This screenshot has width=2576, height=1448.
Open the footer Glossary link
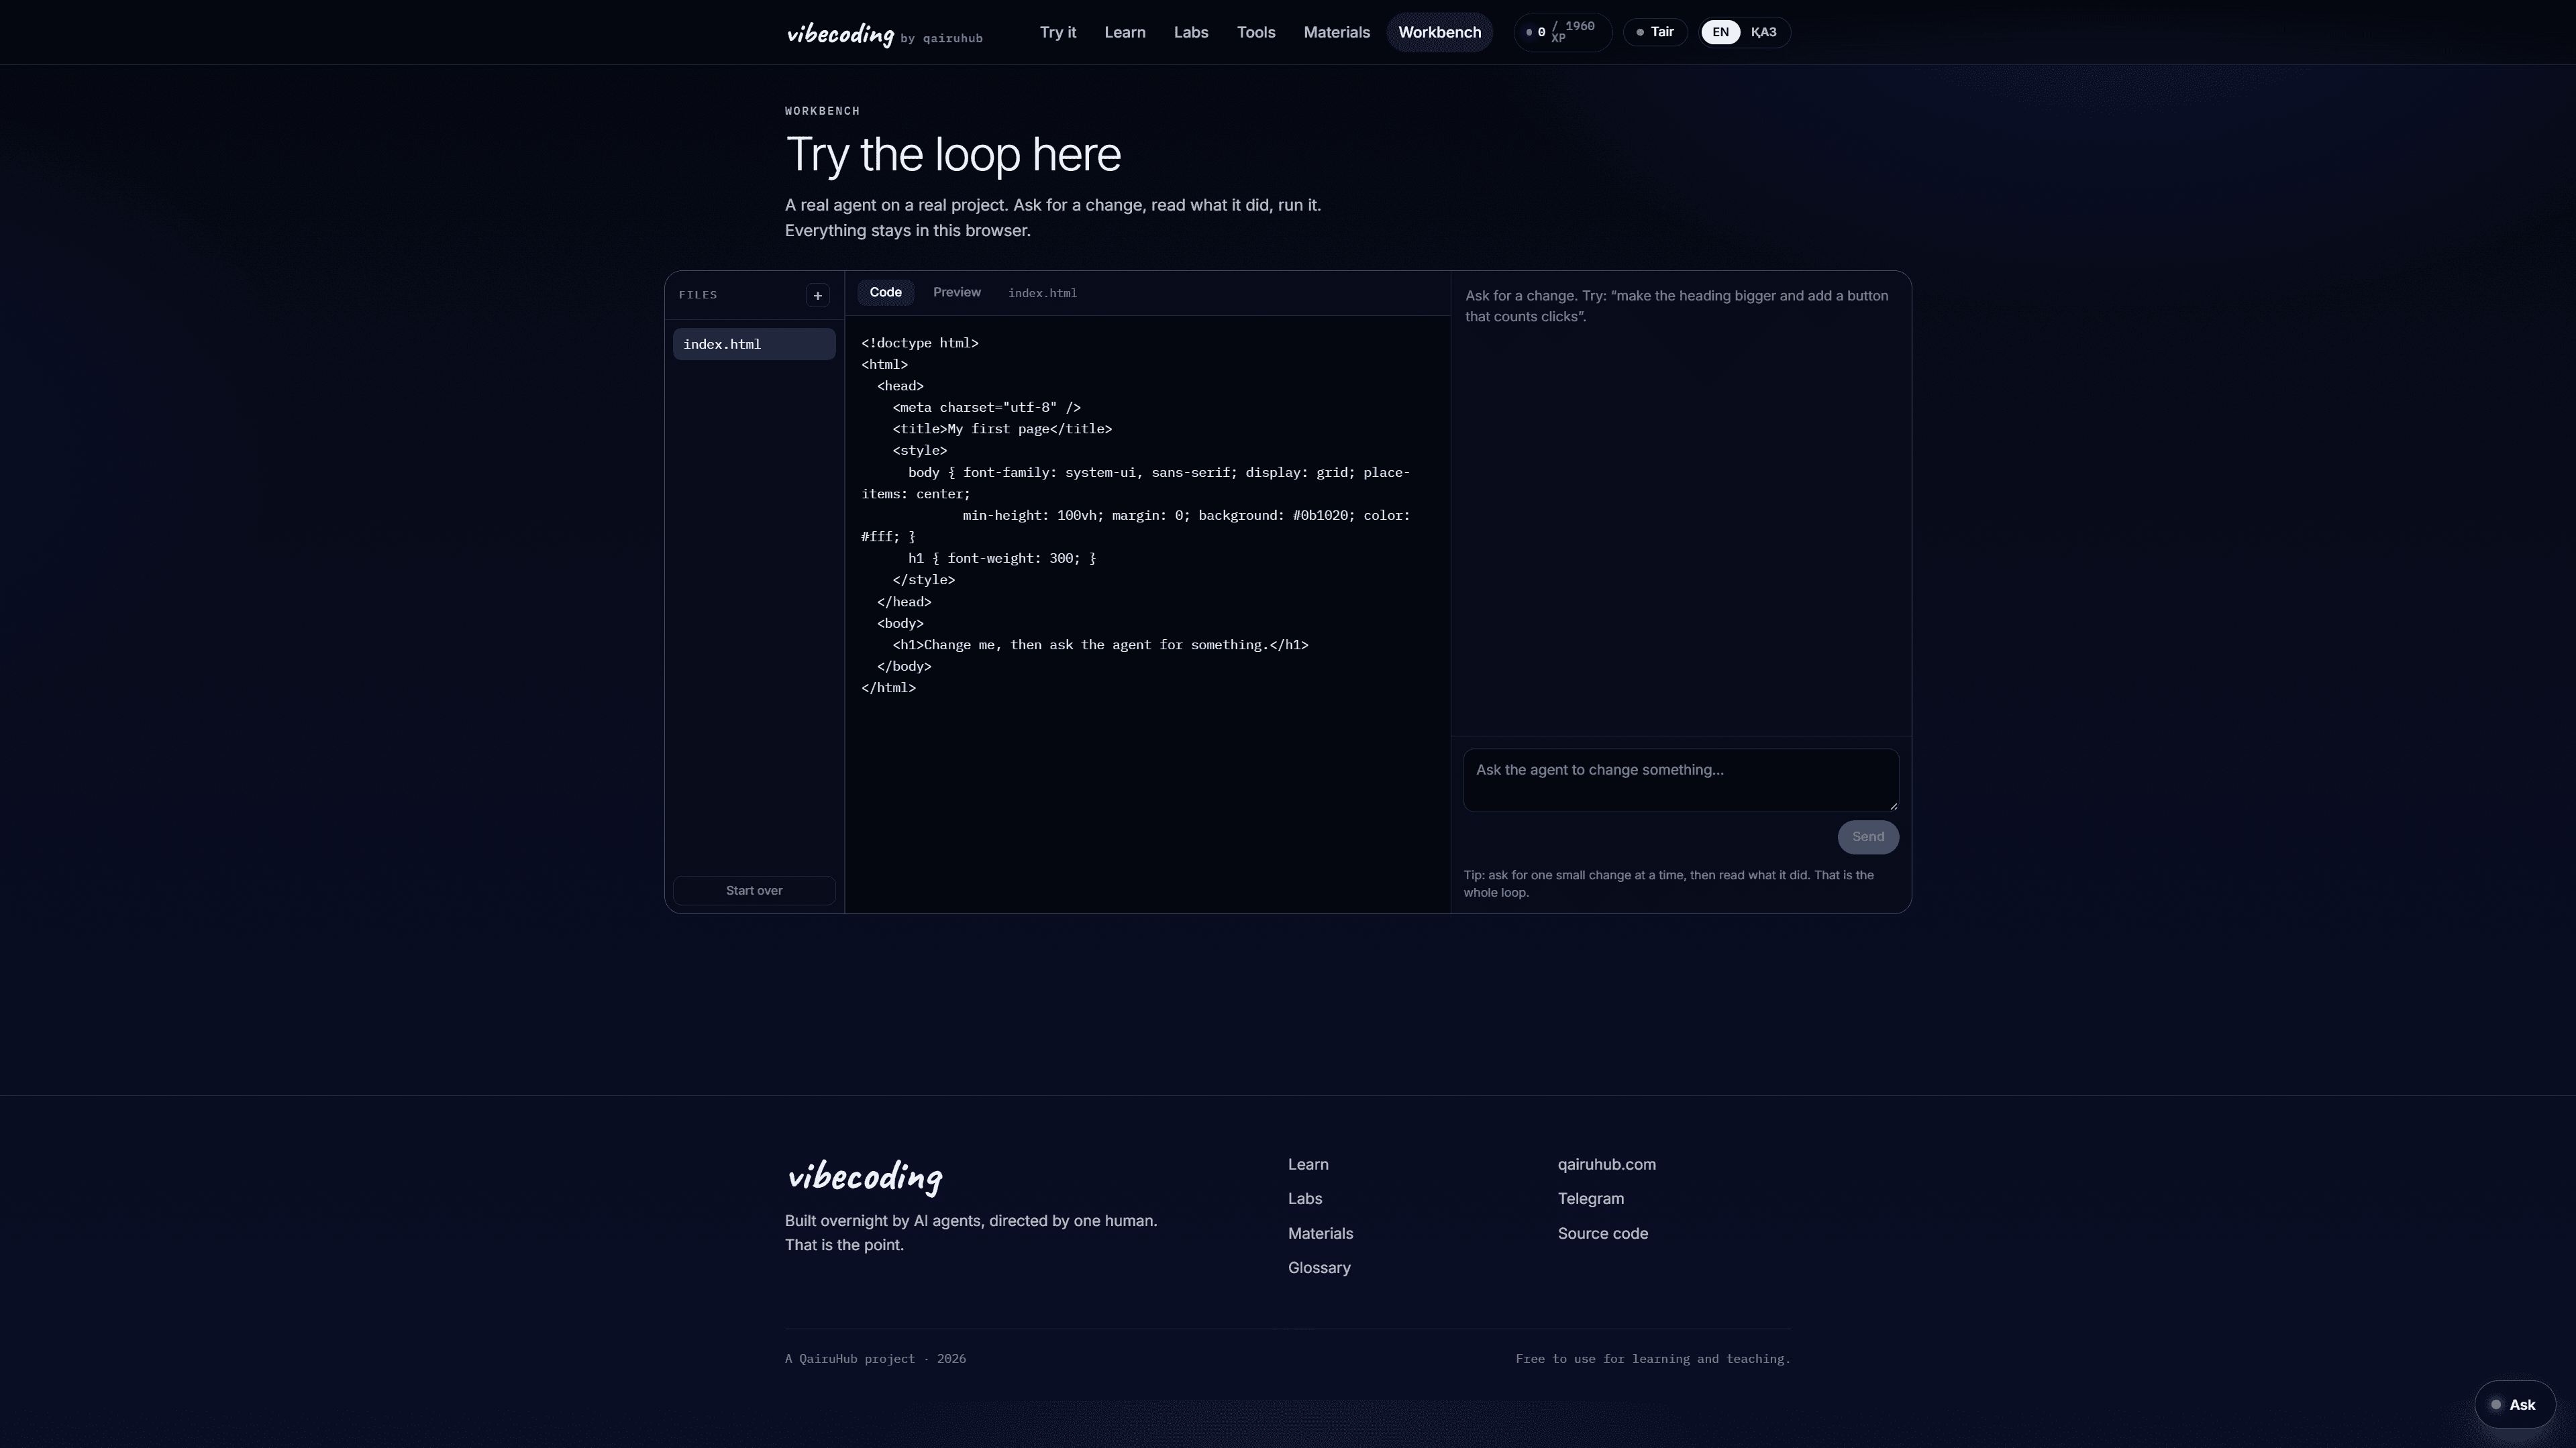(x=1319, y=1268)
